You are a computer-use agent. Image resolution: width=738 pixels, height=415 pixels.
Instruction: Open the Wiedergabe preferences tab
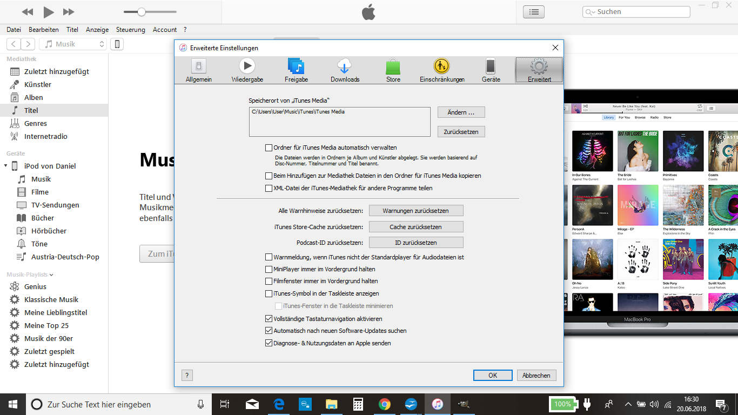click(x=247, y=70)
